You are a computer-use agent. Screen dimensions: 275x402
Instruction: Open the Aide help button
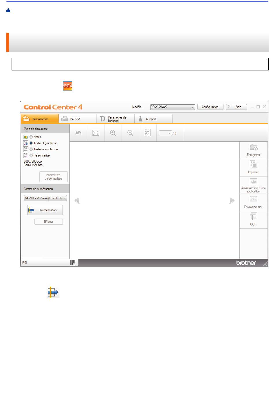(236, 107)
